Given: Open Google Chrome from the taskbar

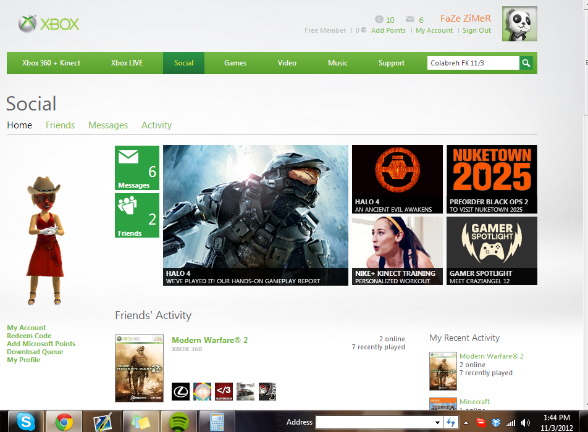Looking at the screenshot, I should 64,422.
